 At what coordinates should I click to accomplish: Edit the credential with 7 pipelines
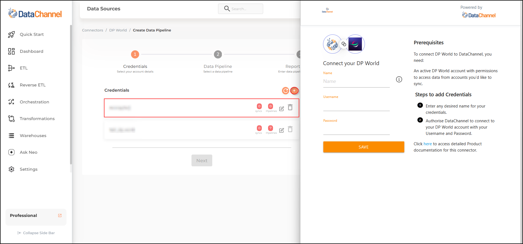click(281, 130)
